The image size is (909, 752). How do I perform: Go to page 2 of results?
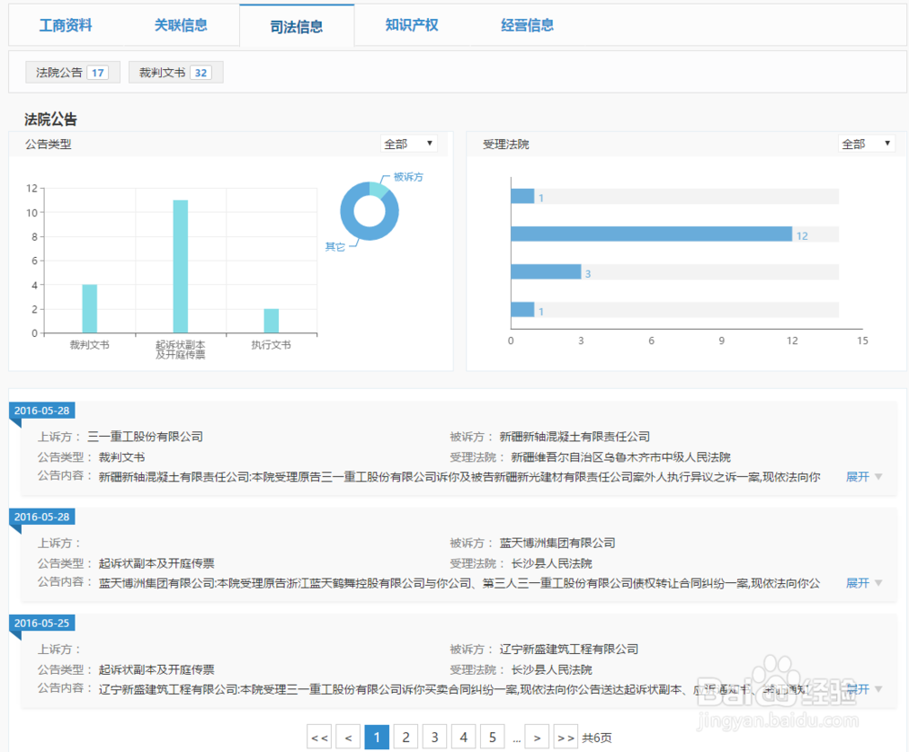click(405, 737)
